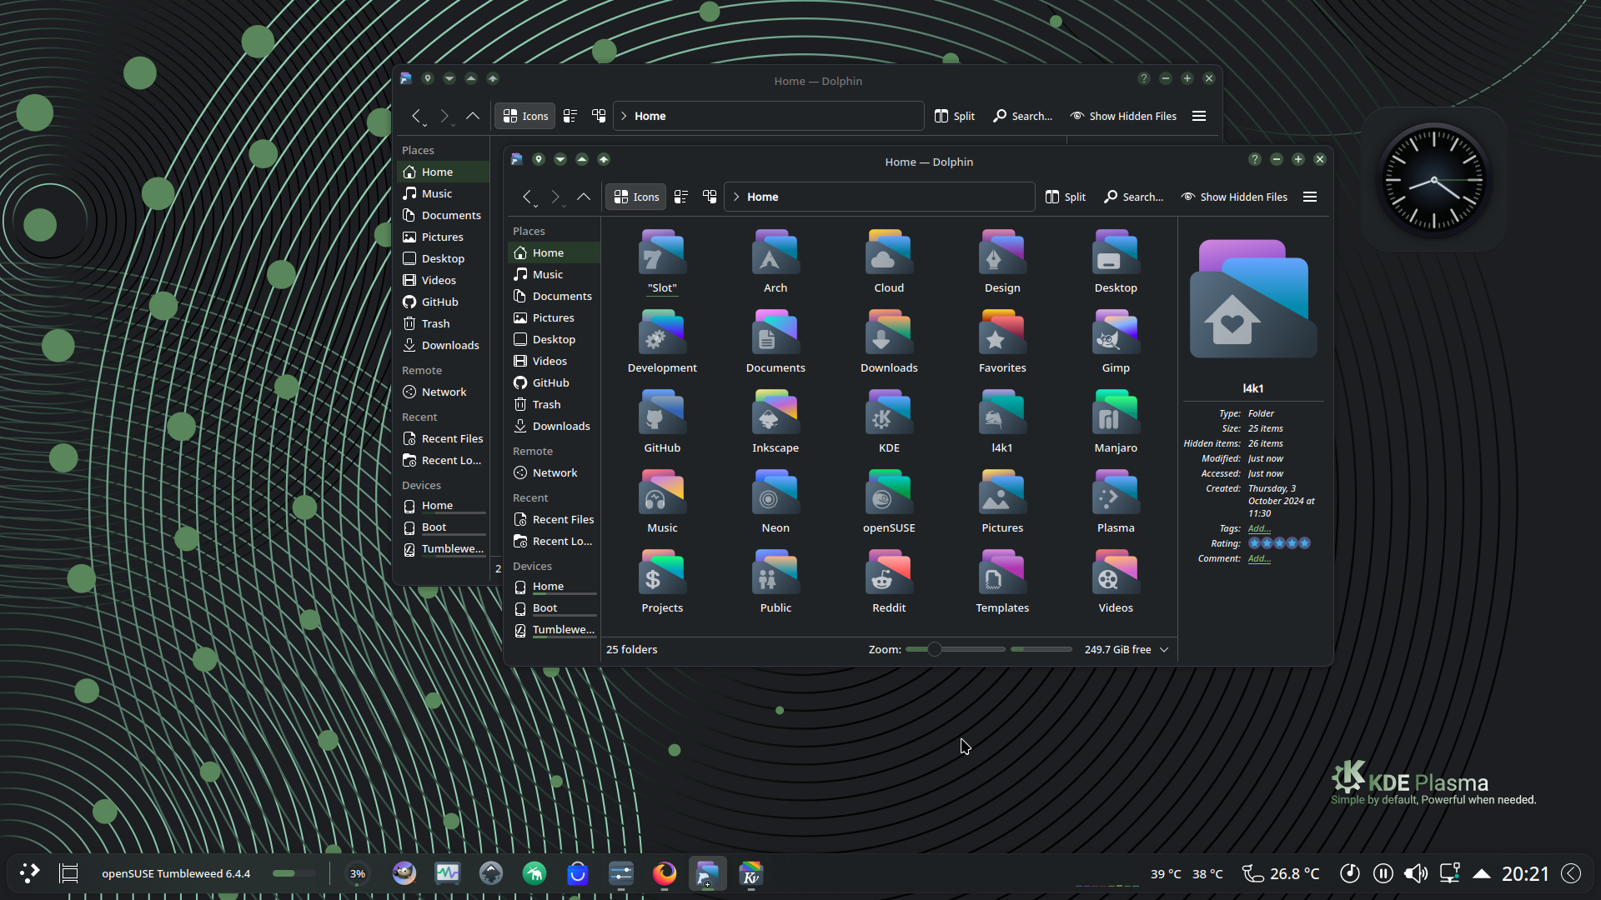Adjust the Zoom slider in status bar
The width and height of the screenshot is (1601, 900).
click(x=955, y=649)
